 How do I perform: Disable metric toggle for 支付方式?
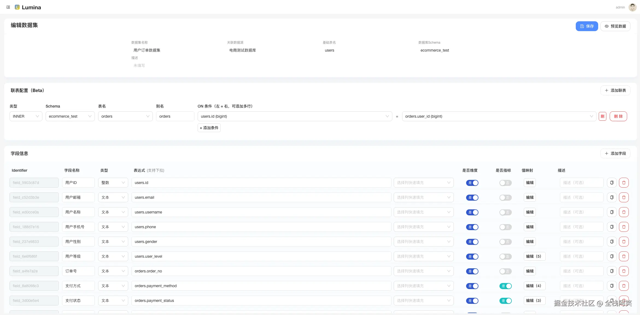(x=505, y=286)
